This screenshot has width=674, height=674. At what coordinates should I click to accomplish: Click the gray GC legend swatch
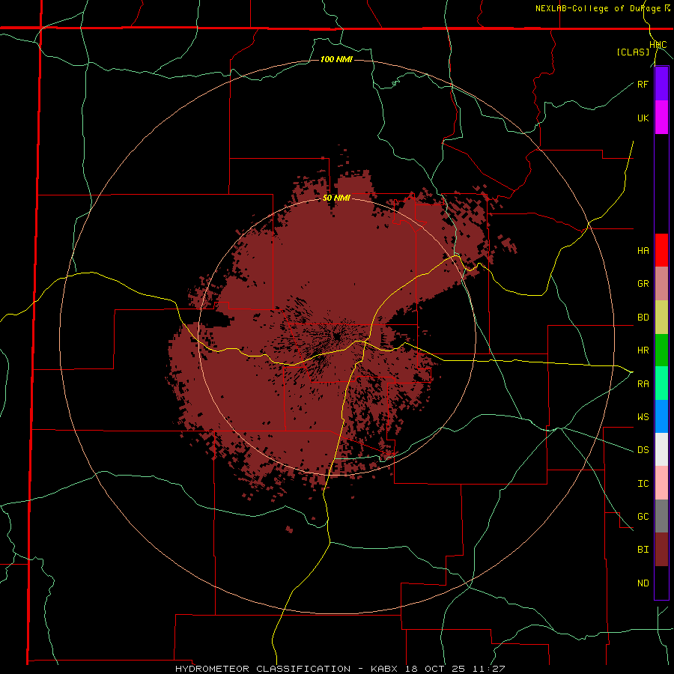click(x=661, y=516)
